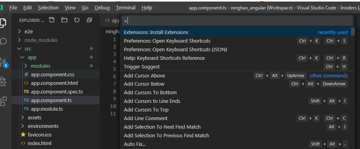This screenshot has width=360, height=149.
Task: Open app.component.spec.ts file
Action: click(x=56, y=92)
